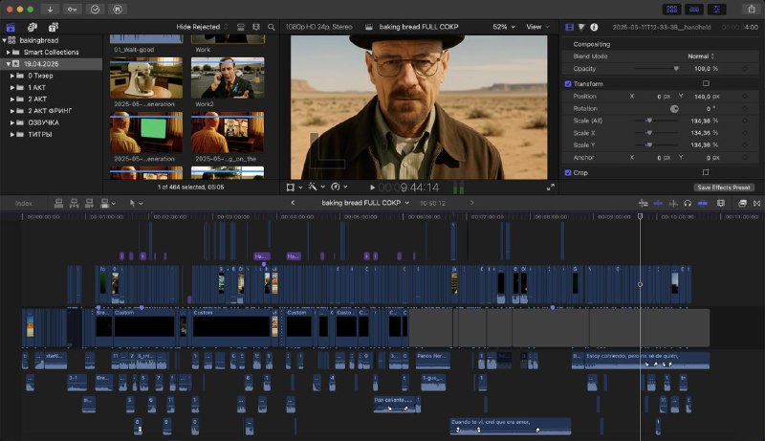765x441 pixels.
Task: Open the video inspector filmstrip icon
Action: [569, 28]
